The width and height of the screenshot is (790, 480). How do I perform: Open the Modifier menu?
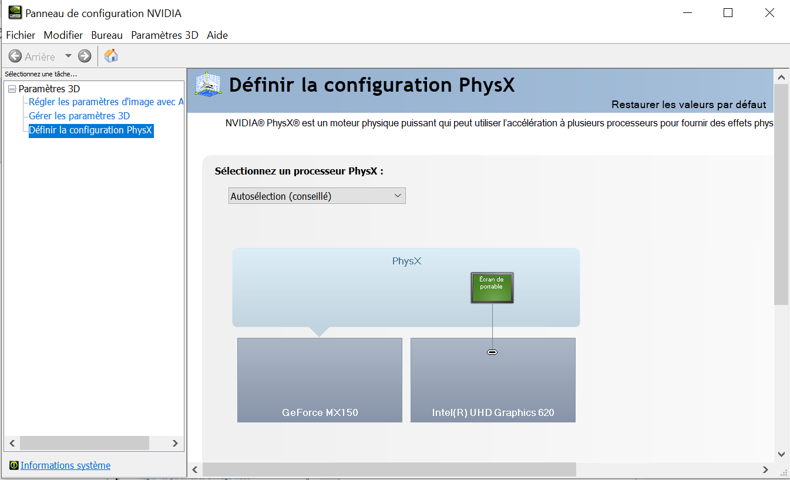63,35
